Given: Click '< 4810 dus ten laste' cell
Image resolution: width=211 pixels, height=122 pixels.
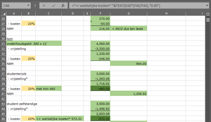Looking at the screenshot, I should point(129,29).
